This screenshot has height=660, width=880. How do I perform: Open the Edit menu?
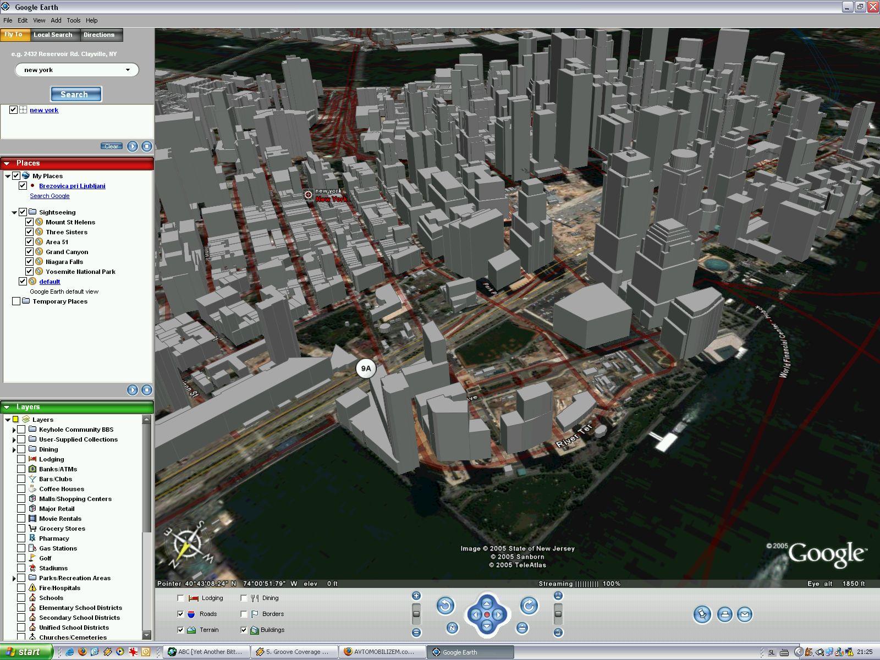23,20
